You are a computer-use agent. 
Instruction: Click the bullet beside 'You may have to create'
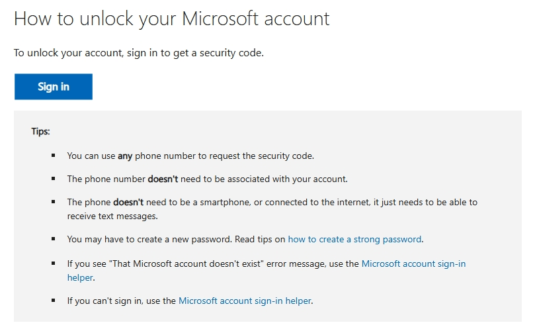click(53, 239)
